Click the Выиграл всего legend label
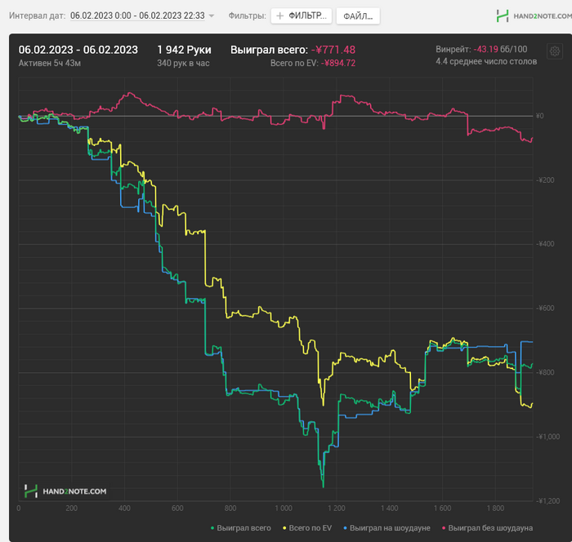Image resolution: width=572 pixels, height=542 pixels. (x=244, y=528)
